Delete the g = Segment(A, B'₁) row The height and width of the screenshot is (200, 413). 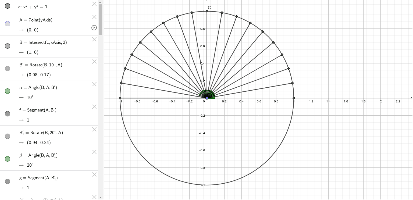(x=94, y=174)
